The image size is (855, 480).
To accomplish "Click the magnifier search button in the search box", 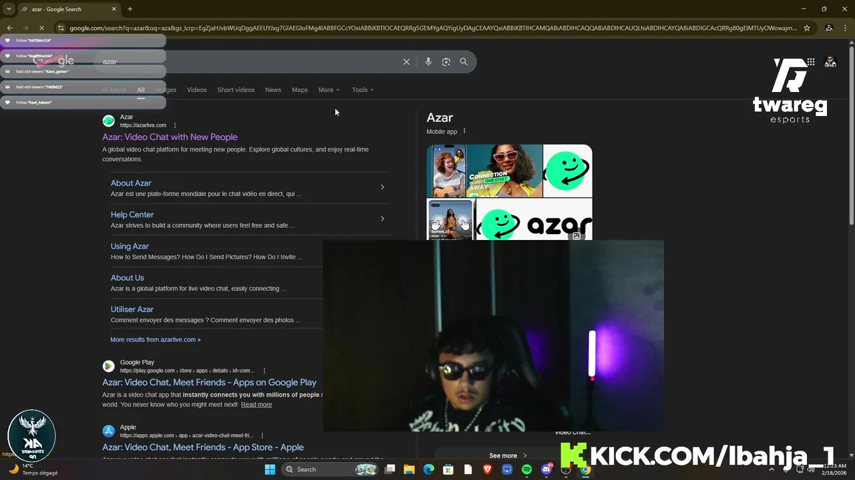I will coord(464,61).
